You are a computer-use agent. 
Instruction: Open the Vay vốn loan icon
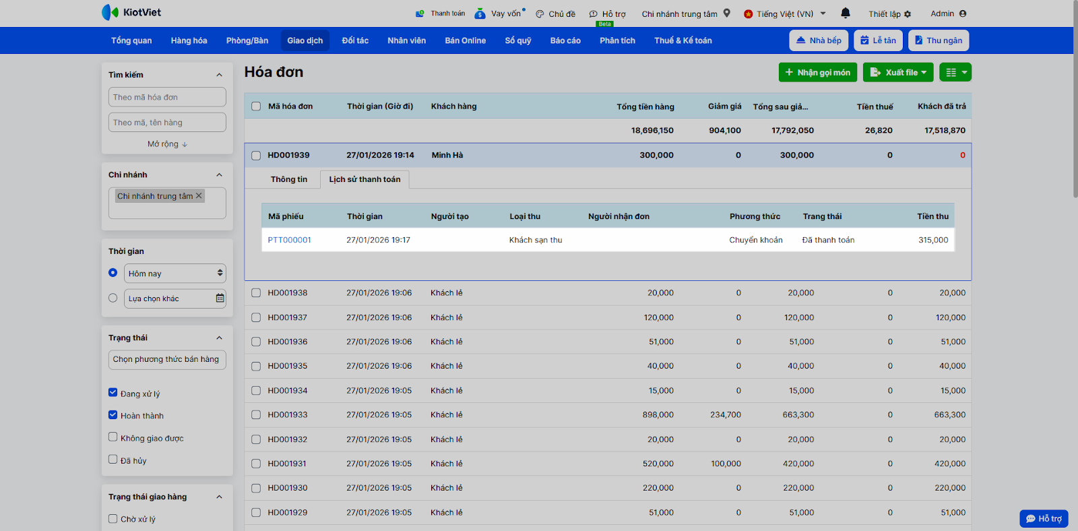click(x=480, y=13)
